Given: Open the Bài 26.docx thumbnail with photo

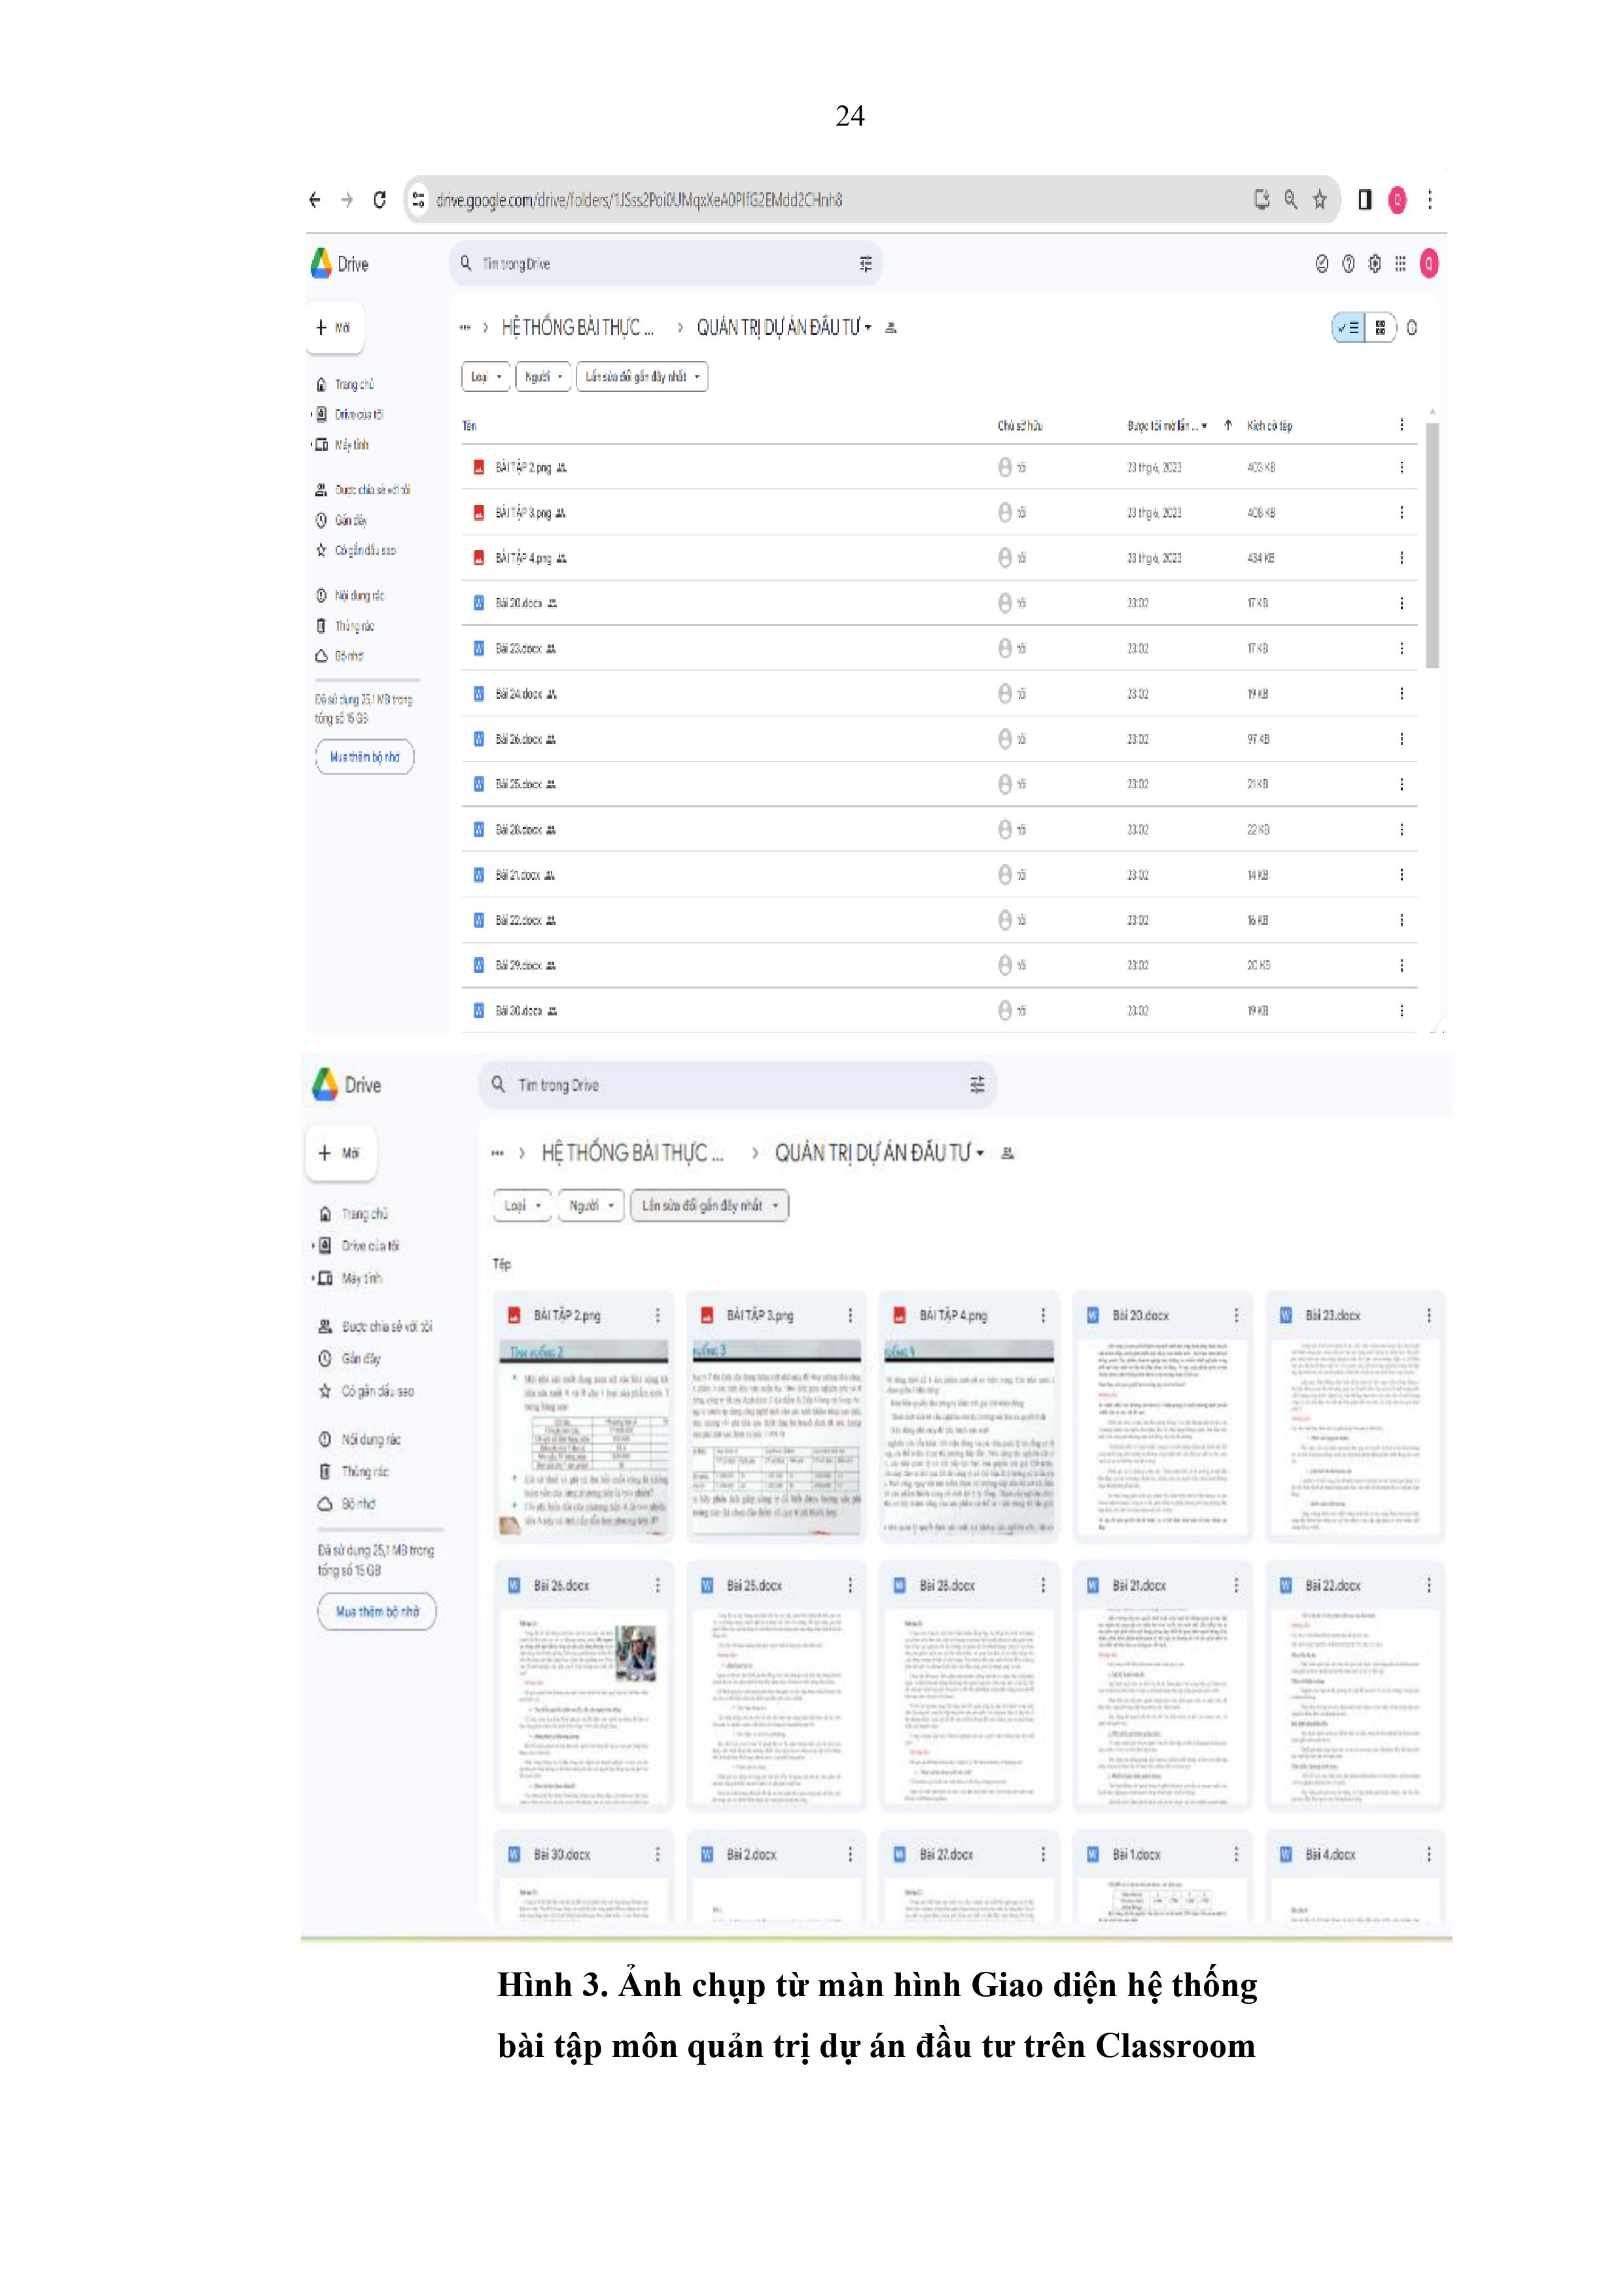Looking at the screenshot, I should tap(584, 1708).
